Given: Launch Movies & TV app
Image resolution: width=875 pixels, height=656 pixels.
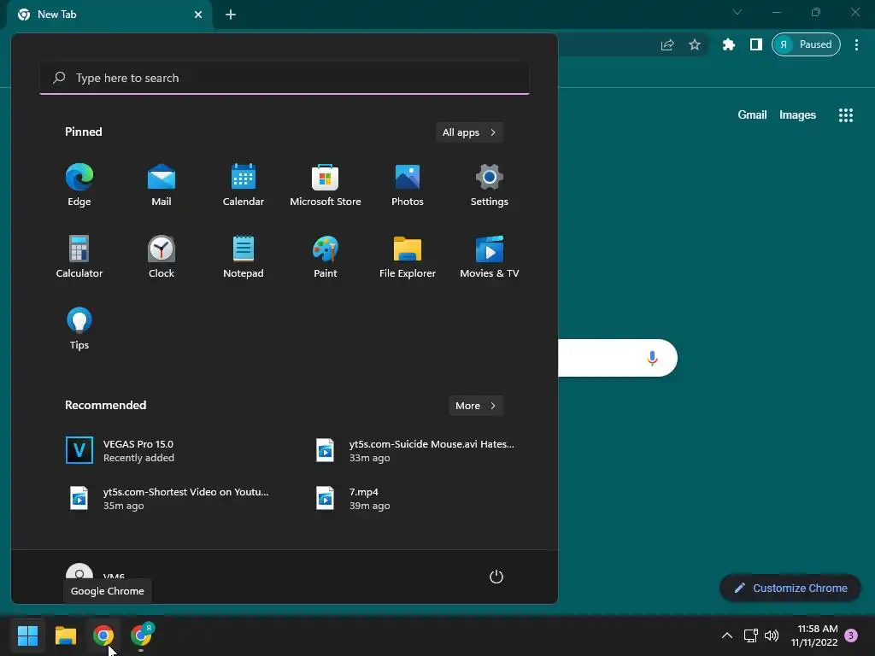Looking at the screenshot, I should point(490,256).
